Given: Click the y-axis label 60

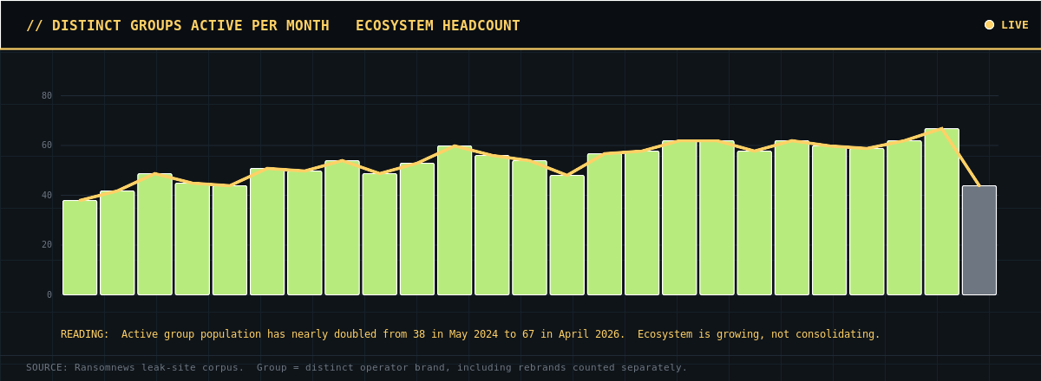Looking at the screenshot, I should click(47, 145).
